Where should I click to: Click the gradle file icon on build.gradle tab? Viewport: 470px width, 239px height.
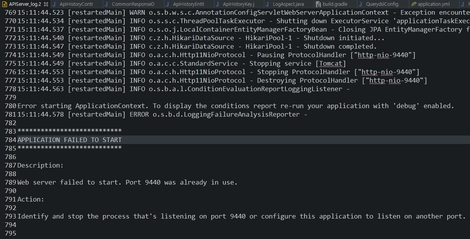[x=318, y=4]
